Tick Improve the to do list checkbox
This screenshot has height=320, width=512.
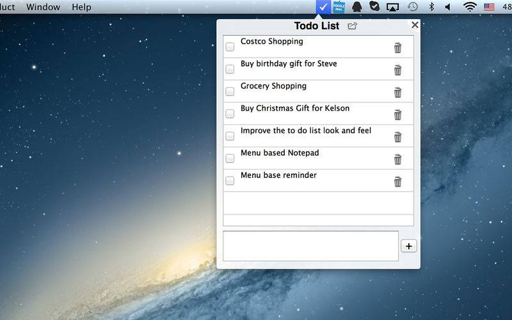(230, 136)
